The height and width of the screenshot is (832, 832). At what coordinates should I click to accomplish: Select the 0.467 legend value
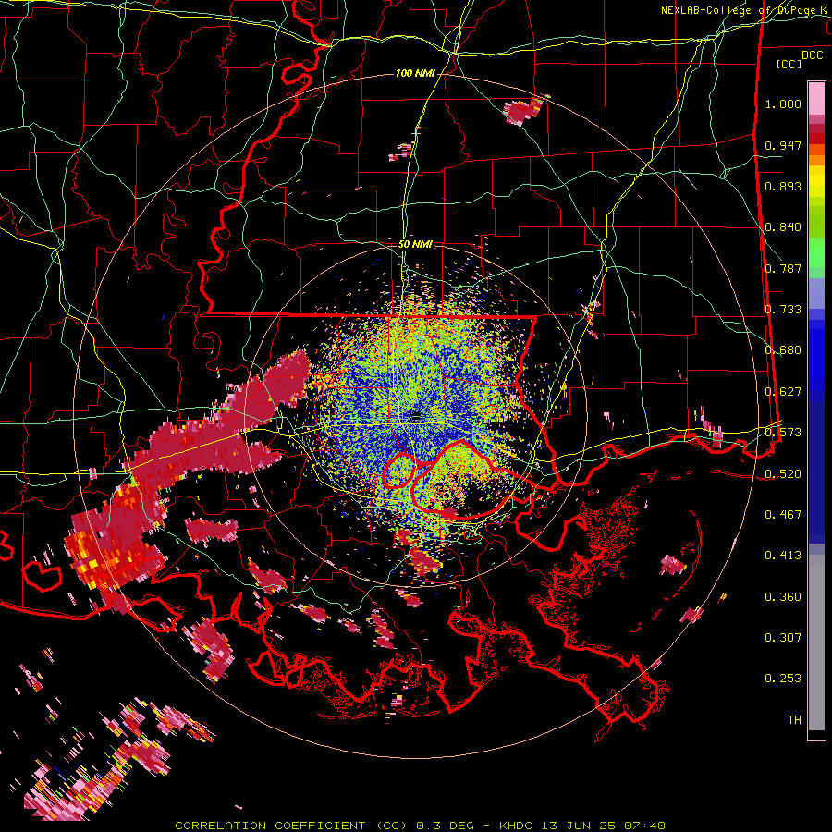(783, 515)
